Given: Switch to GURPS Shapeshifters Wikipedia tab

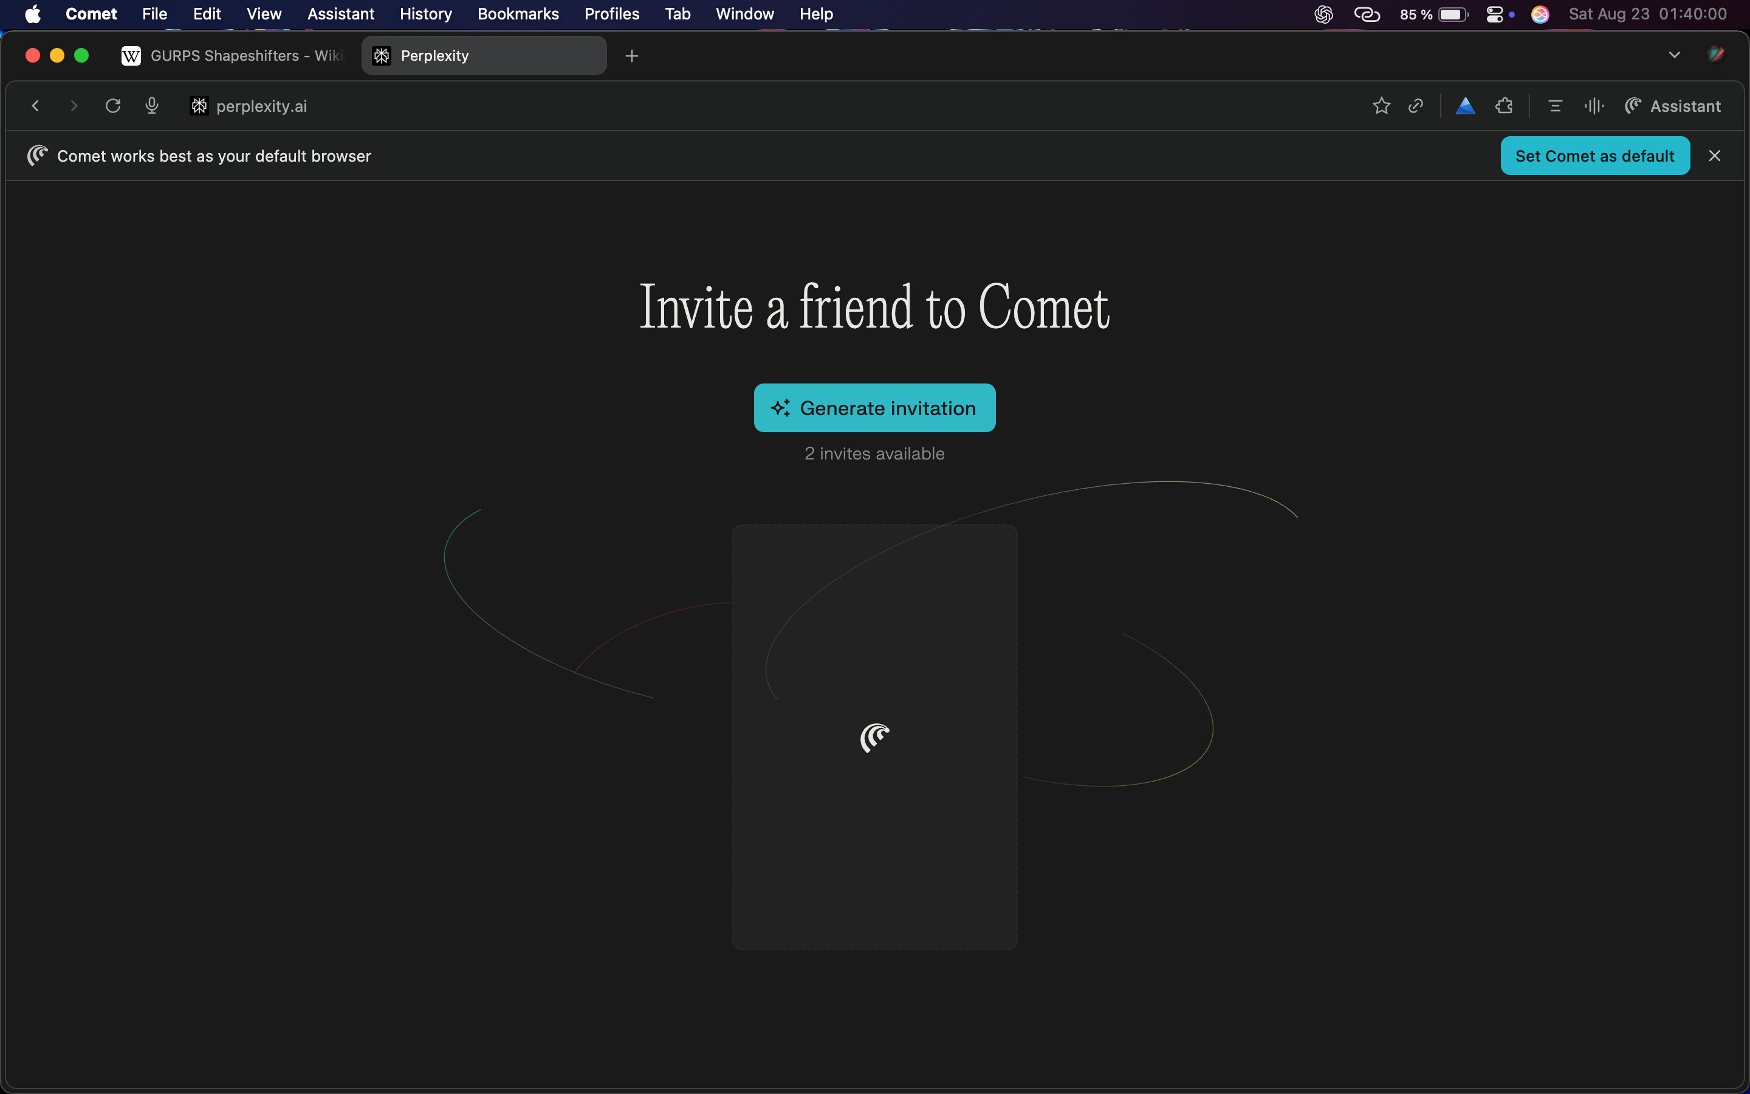Looking at the screenshot, I should pos(233,56).
